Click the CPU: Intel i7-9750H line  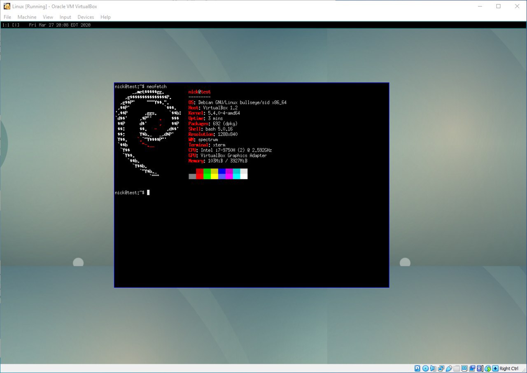coord(230,151)
